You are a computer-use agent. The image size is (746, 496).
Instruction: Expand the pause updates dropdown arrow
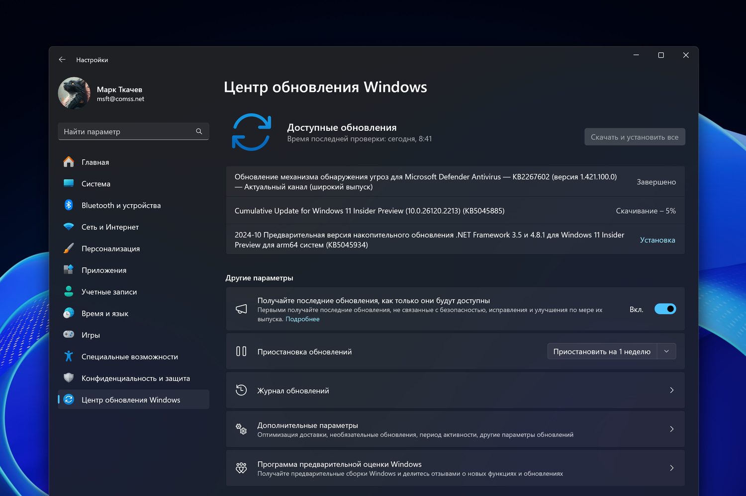coord(666,351)
